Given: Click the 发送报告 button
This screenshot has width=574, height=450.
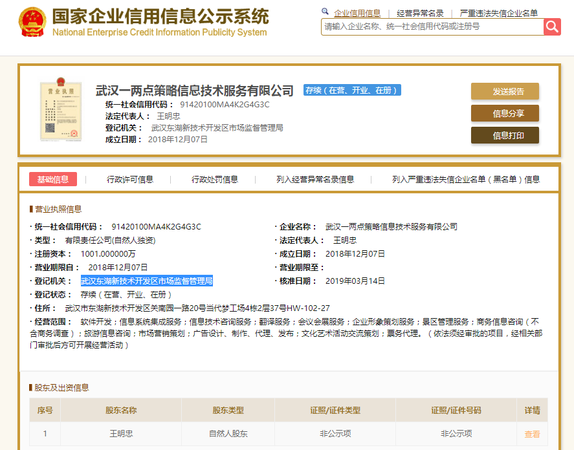Looking at the screenshot, I should pyautogui.click(x=505, y=91).
